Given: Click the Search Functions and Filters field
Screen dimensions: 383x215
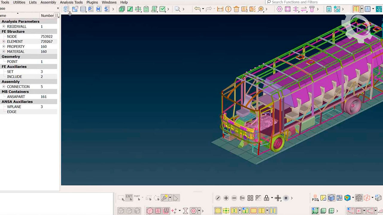Looking at the screenshot, I should tap(324, 2).
